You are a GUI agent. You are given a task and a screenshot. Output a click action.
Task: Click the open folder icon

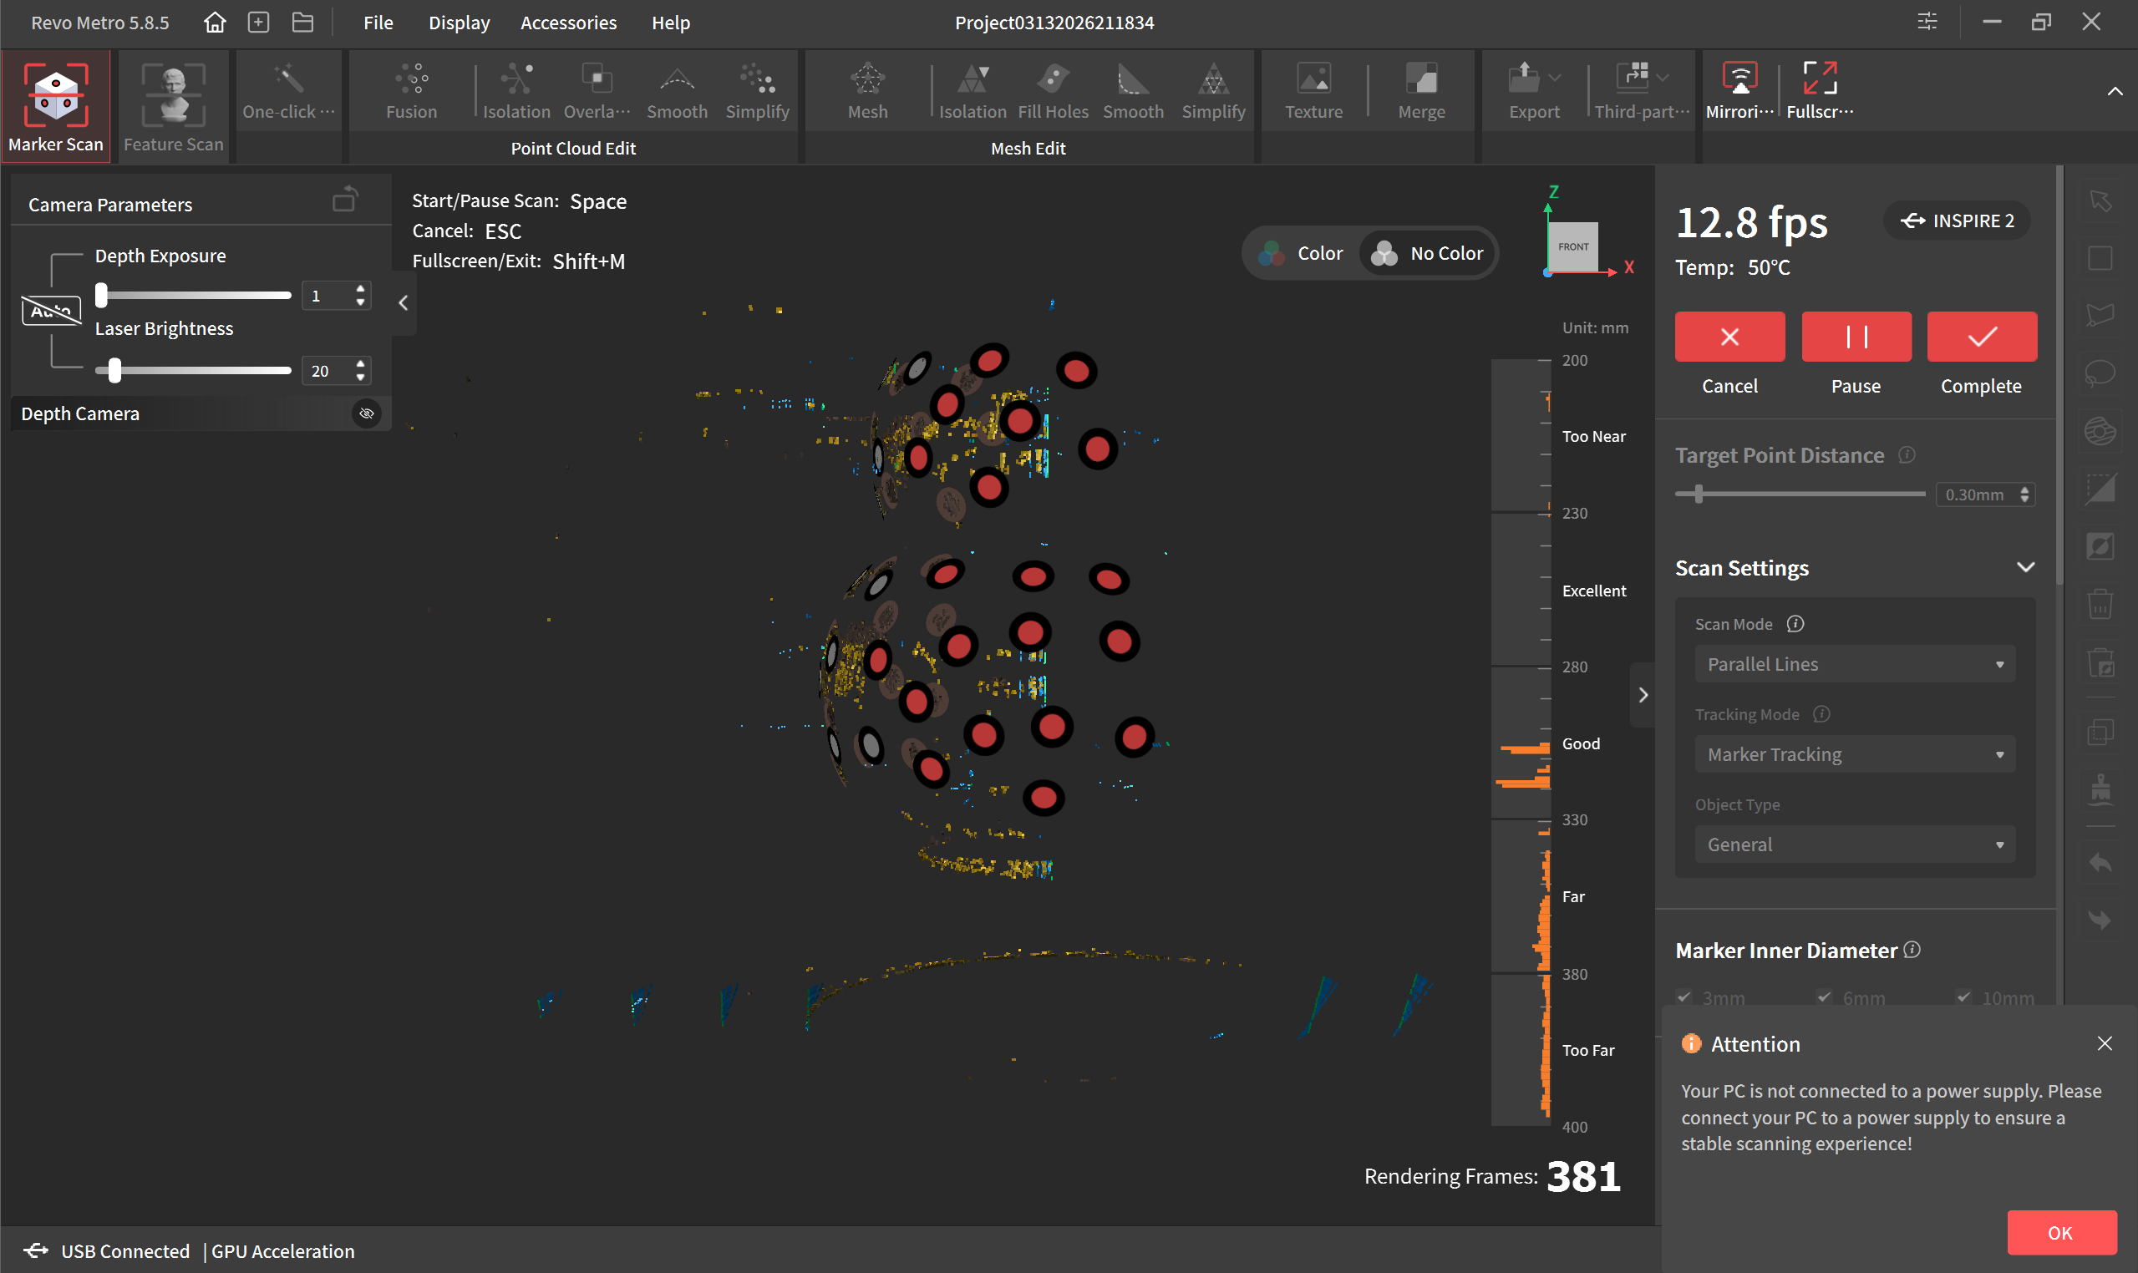302,23
